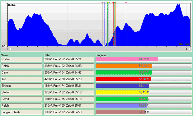
Task: Click the brown triangle marker above the chart
Action: (x=102, y=2)
